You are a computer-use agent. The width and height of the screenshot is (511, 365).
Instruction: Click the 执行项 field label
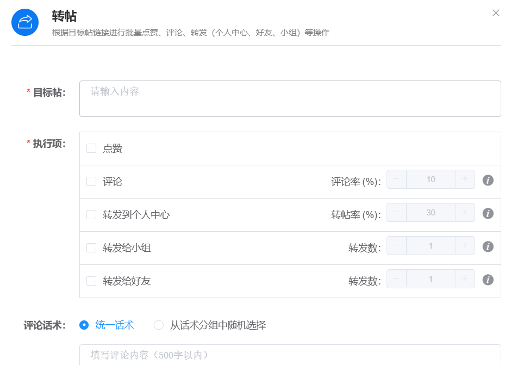[49, 144]
